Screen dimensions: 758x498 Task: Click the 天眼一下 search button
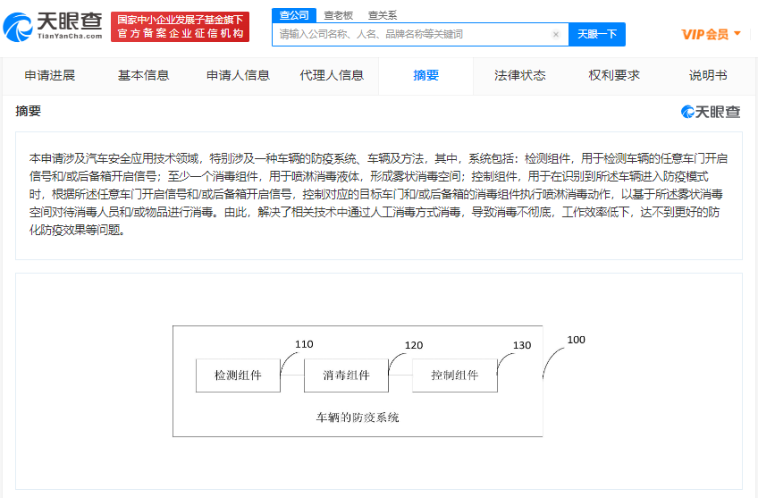click(x=597, y=34)
